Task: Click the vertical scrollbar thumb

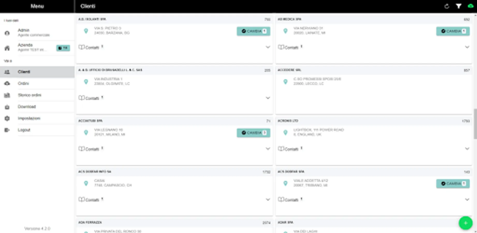Action: (475, 124)
